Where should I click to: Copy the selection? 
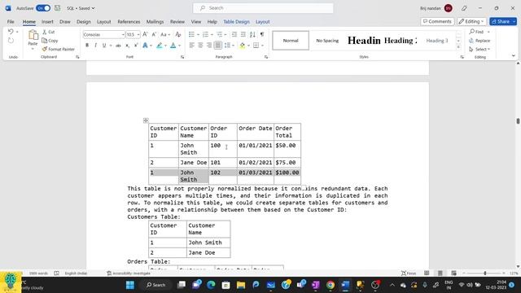click(x=50, y=41)
